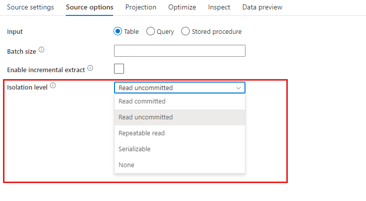Switch to the Source settings tab
The image size is (366, 201).
(x=30, y=7)
